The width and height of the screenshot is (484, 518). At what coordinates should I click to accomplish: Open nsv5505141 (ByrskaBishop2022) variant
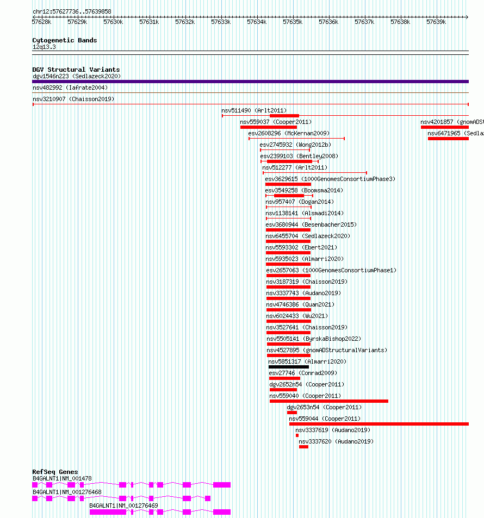click(314, 339)
